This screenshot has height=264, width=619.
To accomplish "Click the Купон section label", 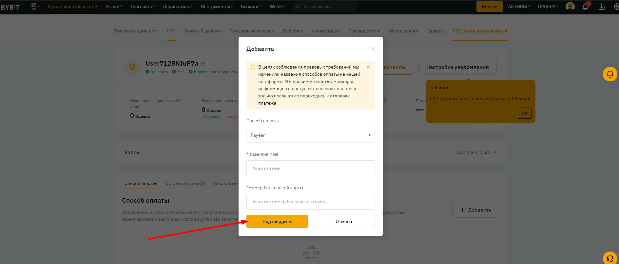I will click(132, 152).
